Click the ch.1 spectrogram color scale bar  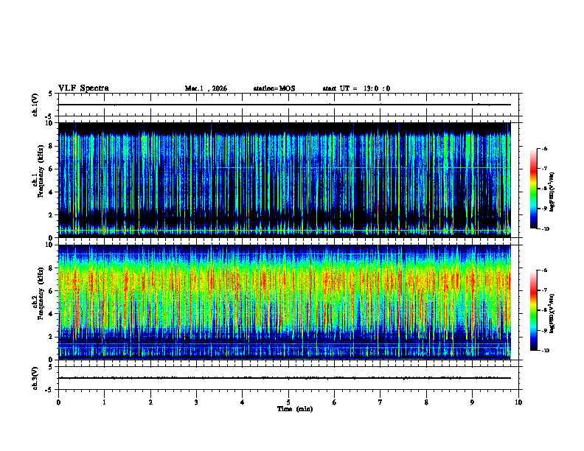(533, 189)
